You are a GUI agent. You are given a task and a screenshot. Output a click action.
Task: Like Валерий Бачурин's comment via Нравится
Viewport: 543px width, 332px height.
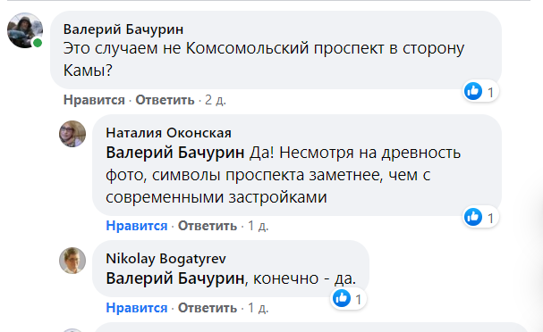(94, 100)
